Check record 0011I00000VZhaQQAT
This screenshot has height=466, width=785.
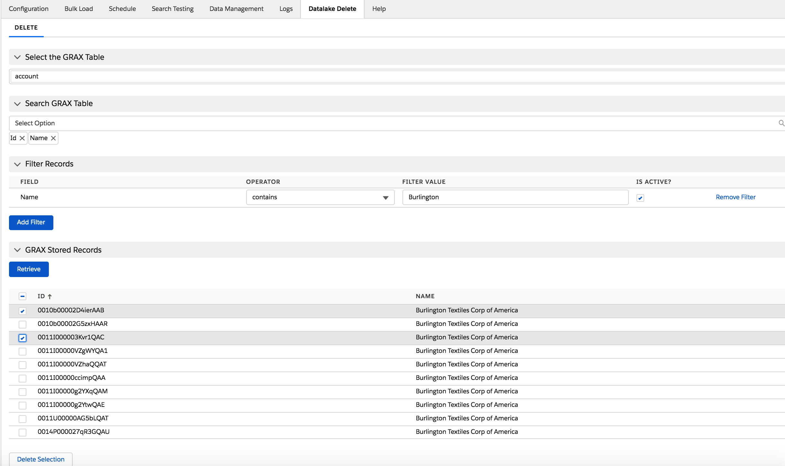[23, 365]
